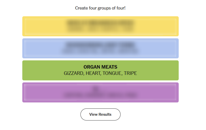Click the blurred title in blue bar
The height and width of the screenshot is (130, 206).
point(100,45)
